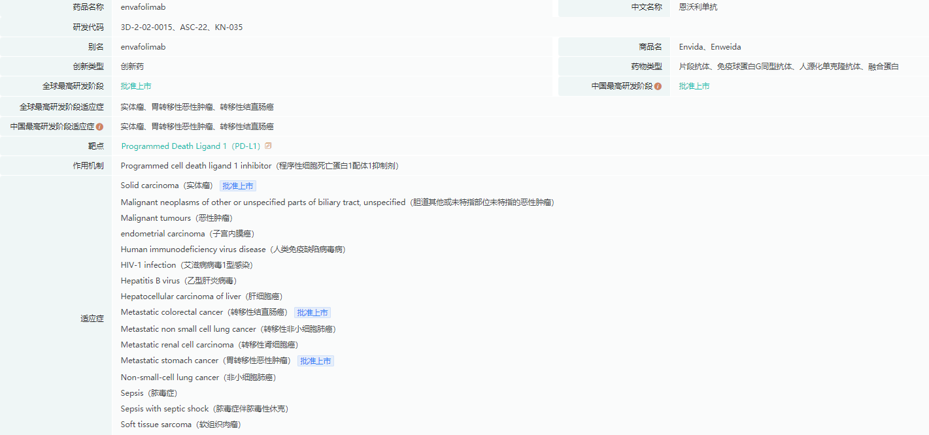929x435 pixels.
Task: Click the 别名 field label
Action: tap(96, 47)
